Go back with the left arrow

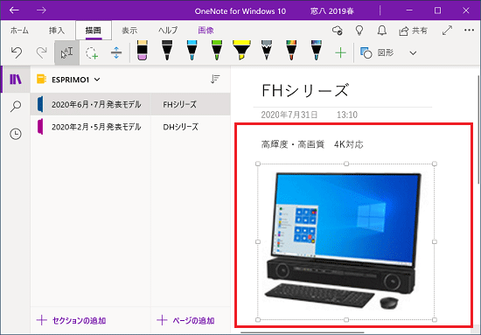(x=14, y=10)
